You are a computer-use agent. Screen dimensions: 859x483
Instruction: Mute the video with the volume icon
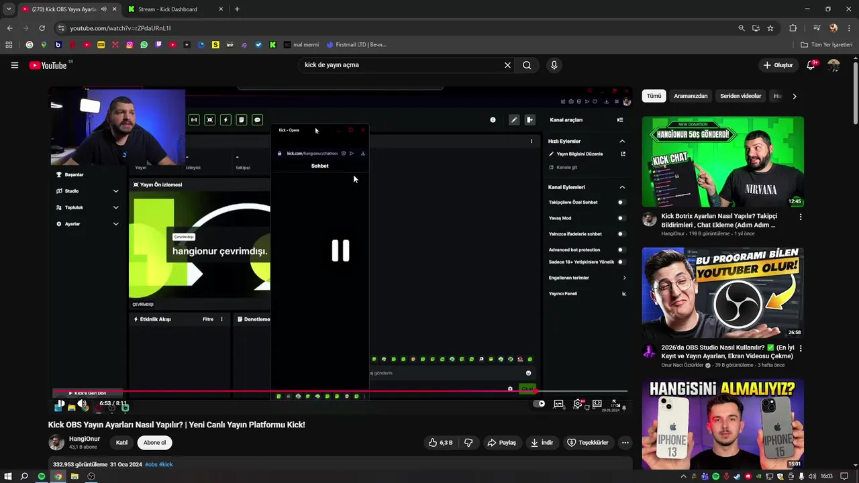pos(82,404)
